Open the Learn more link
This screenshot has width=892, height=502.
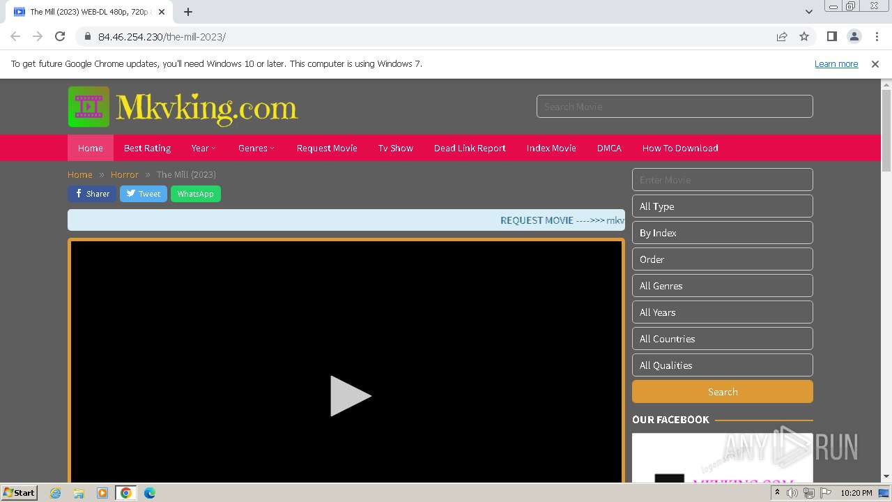click(x=836, y=63)
